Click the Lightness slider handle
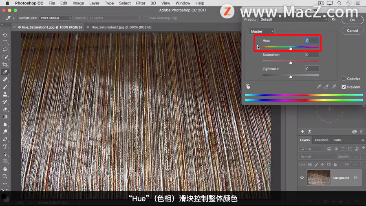Image resolution: width=366 pixels, height=206 pixels. 291,77
